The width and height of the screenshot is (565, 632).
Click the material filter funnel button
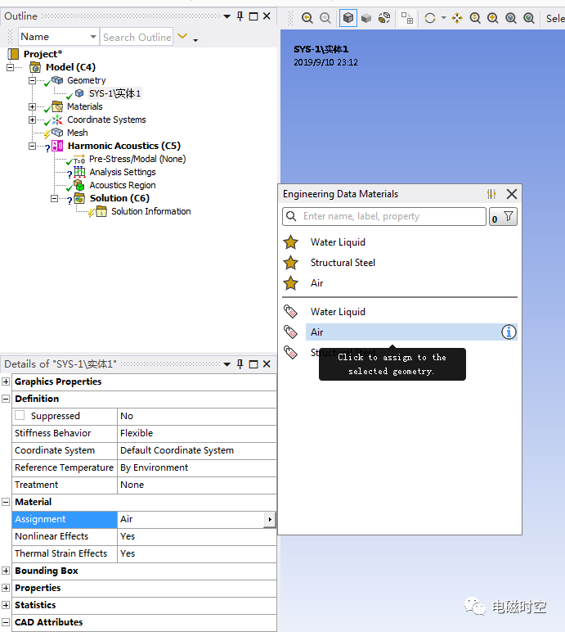point(503,217)
